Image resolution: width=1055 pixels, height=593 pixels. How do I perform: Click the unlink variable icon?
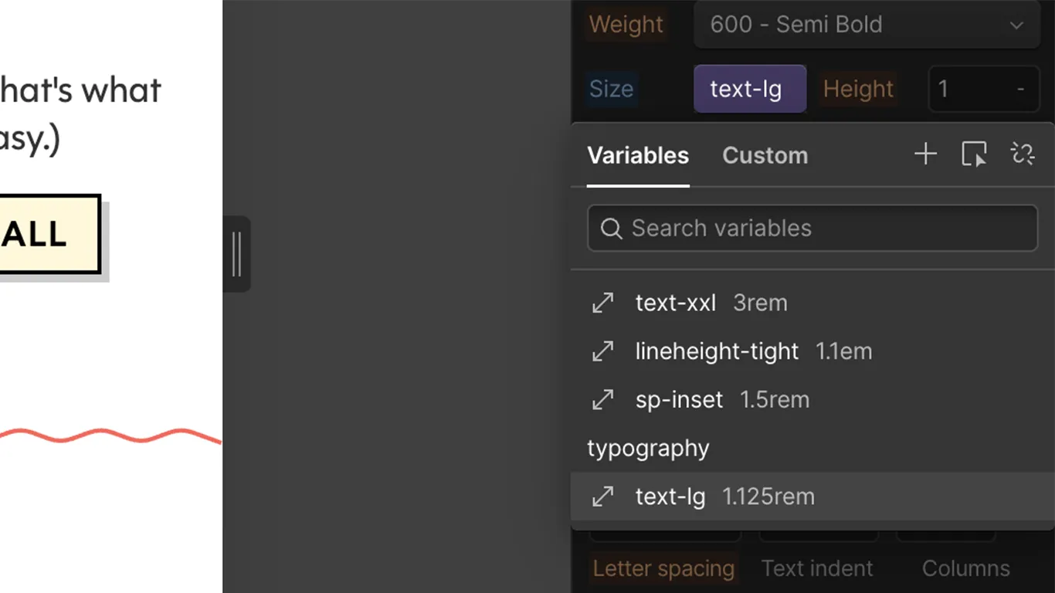tap(1023, 154)
